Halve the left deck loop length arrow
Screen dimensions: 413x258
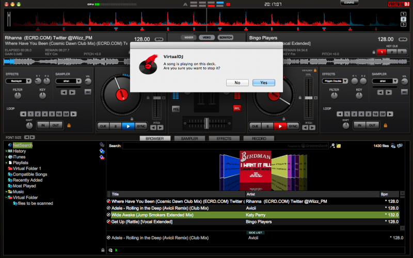23,114
